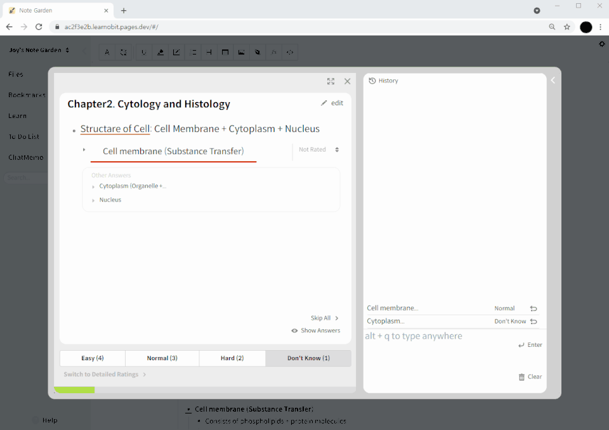Screen dimensions: 609x430
Task: Rate card as Hard (2)
Action: (232, 358)
